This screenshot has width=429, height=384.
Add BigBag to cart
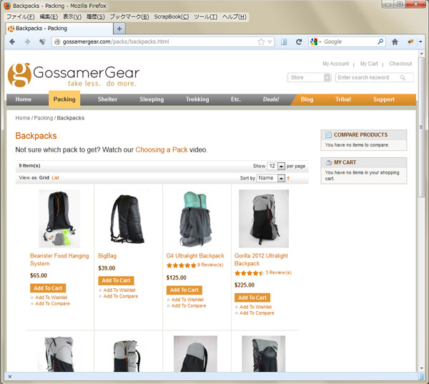click(x=116, y=280)
